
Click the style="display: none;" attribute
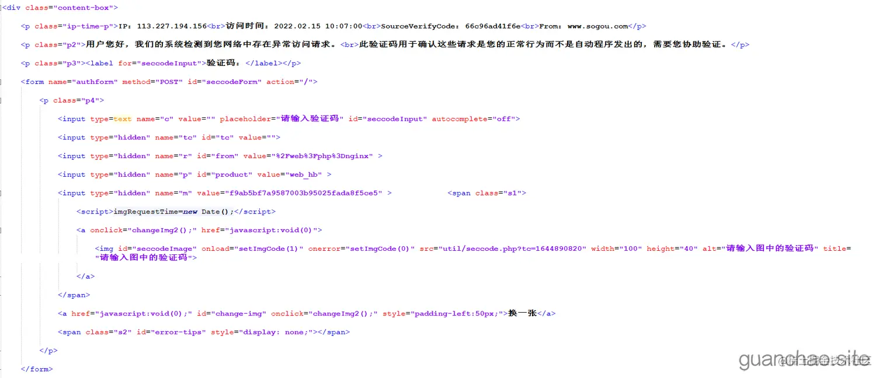262,332
